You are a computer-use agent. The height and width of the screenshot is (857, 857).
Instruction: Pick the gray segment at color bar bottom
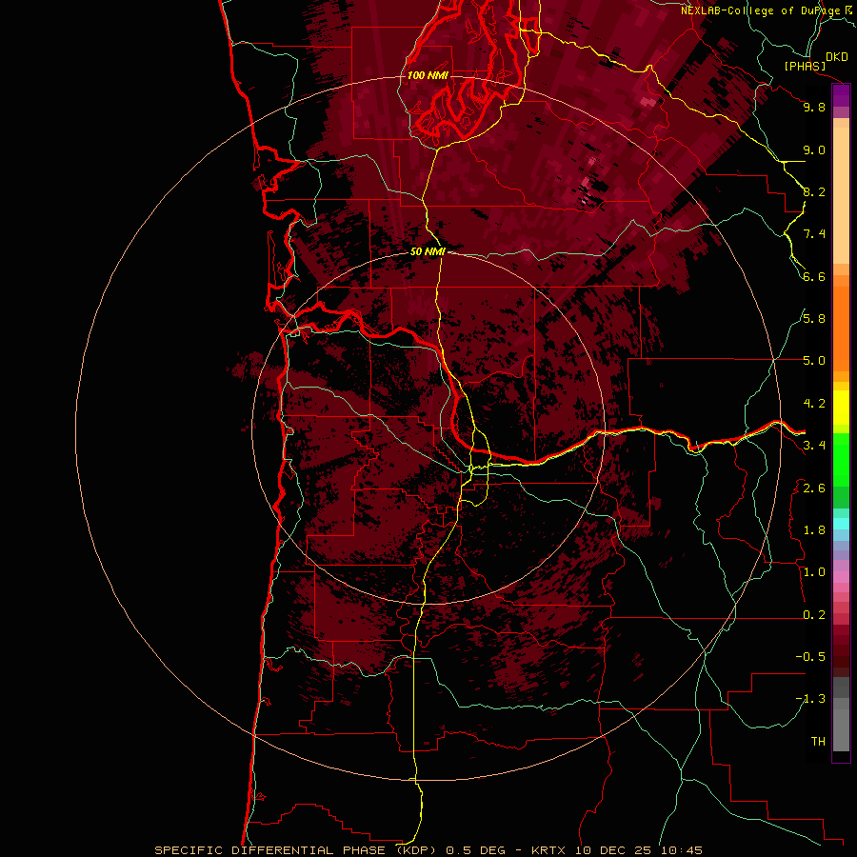point(841,729)
